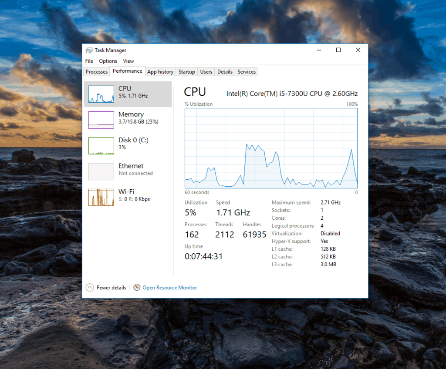The width and height of the screenshot is (446, 369).
Task: Collapse view with Fewer details arrow
Action: pyautogui.click(x=90, y=287)
